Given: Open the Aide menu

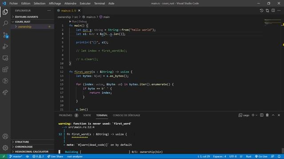Looking at the screenshot, I should [111, 3].
